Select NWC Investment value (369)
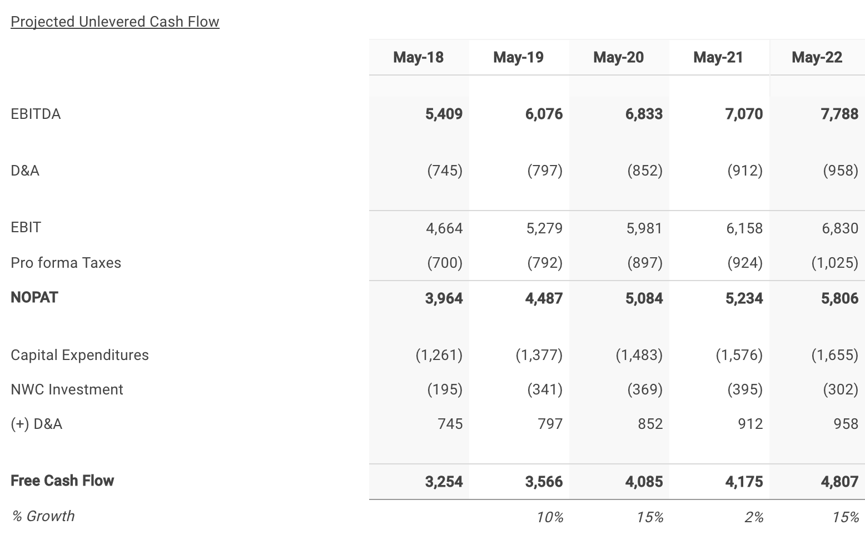The height and width of the screenshot is (540, 865). [x=645, y=389]
